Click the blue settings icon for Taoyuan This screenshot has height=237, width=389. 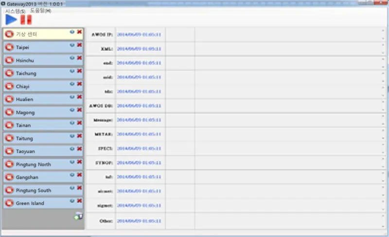pyautogui.click(x=72, y=149)
